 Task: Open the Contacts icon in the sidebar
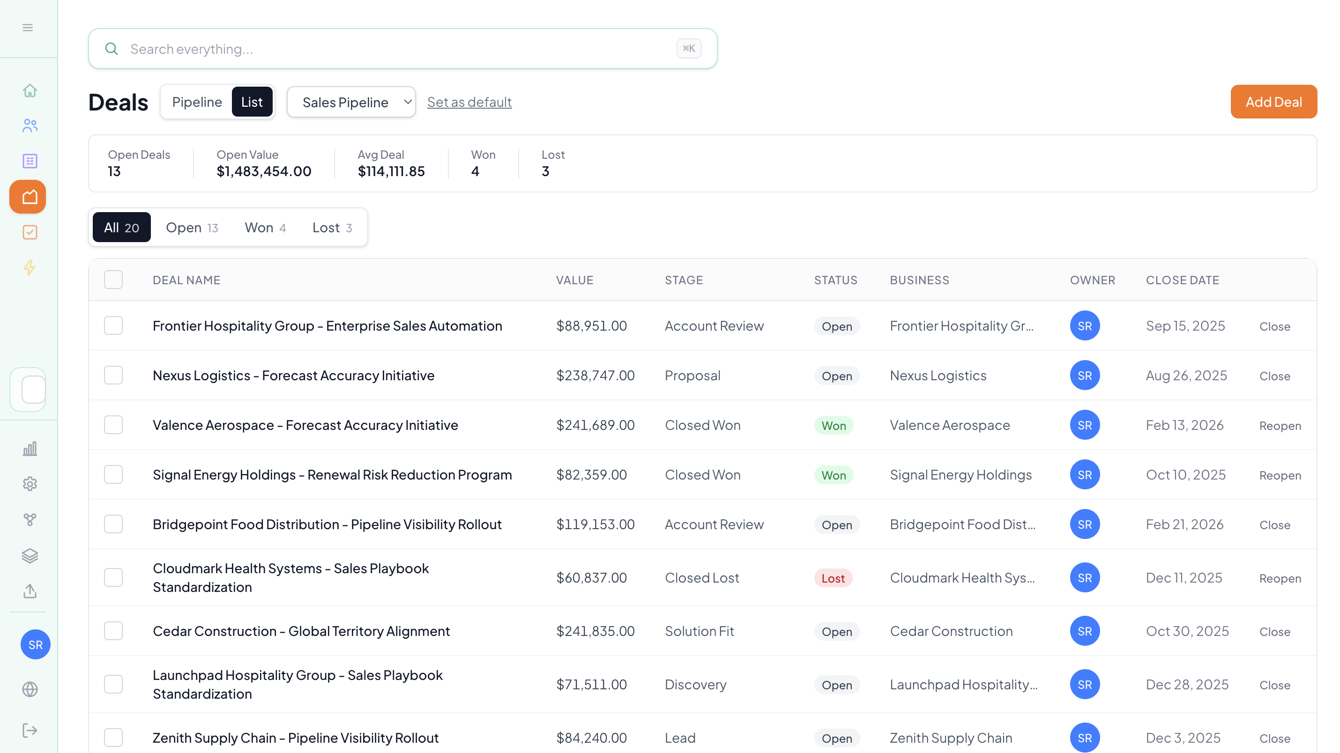(x=29, y=125)
